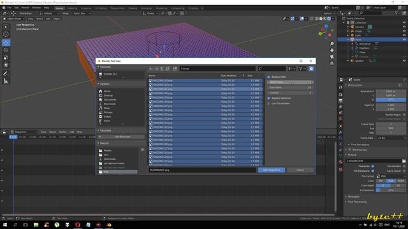Toggle File Extensions checkbox in Output panel
Image resolution: width=408 pixels, height=229 pixels.
click(x=372, y=171)
